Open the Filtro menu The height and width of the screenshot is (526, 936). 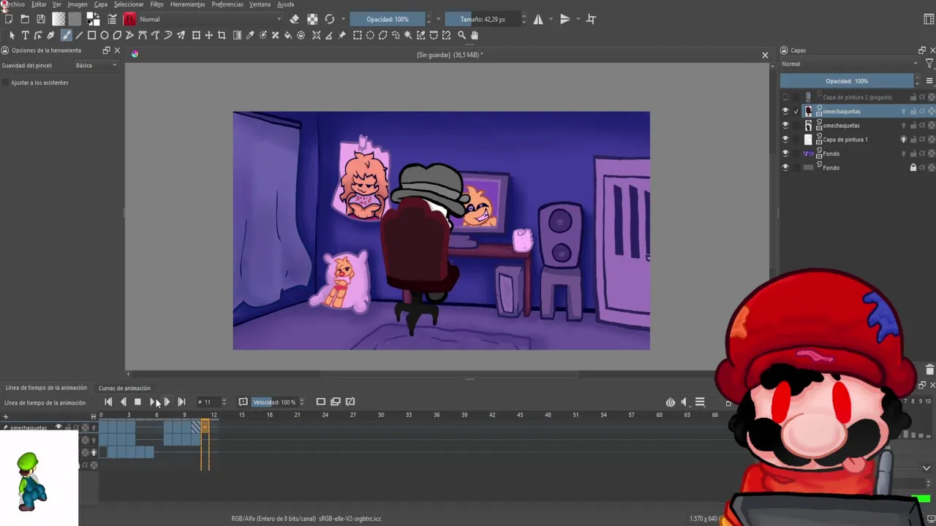(156, 4)
